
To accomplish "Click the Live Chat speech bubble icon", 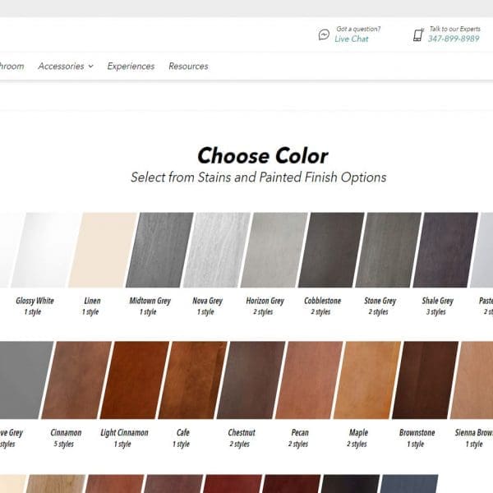I will click(324, 35).
